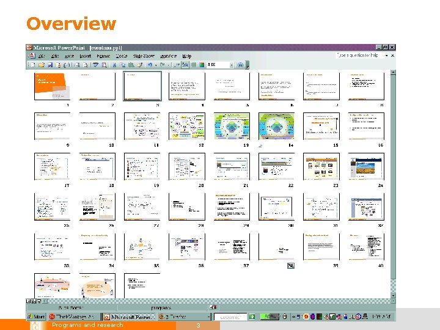
Task: Open the File menu
Action: (x=42, y=56)
